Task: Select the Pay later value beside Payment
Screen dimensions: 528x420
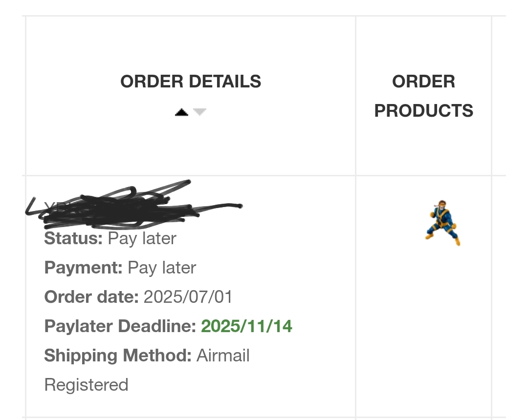Action: click(162, 268)
